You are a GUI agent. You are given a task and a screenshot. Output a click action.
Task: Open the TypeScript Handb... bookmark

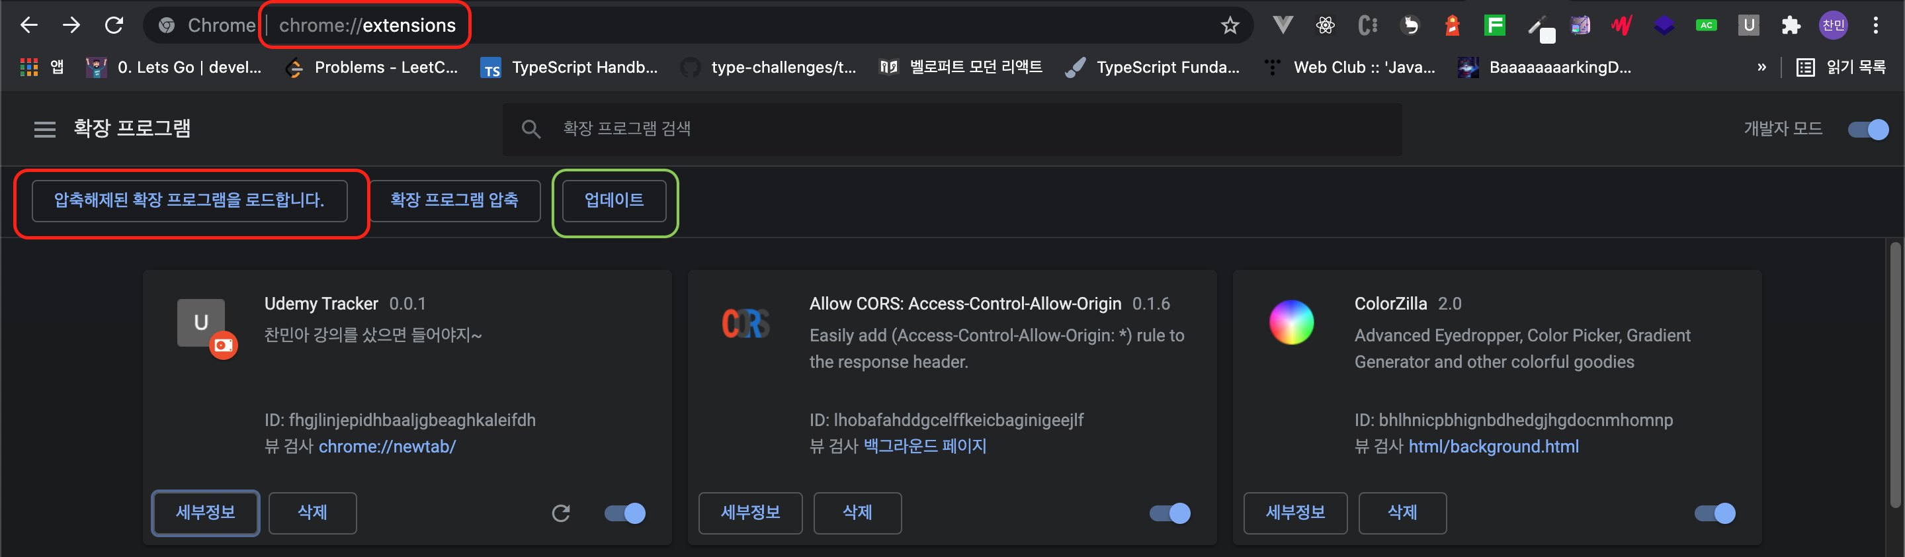(570, 67)
